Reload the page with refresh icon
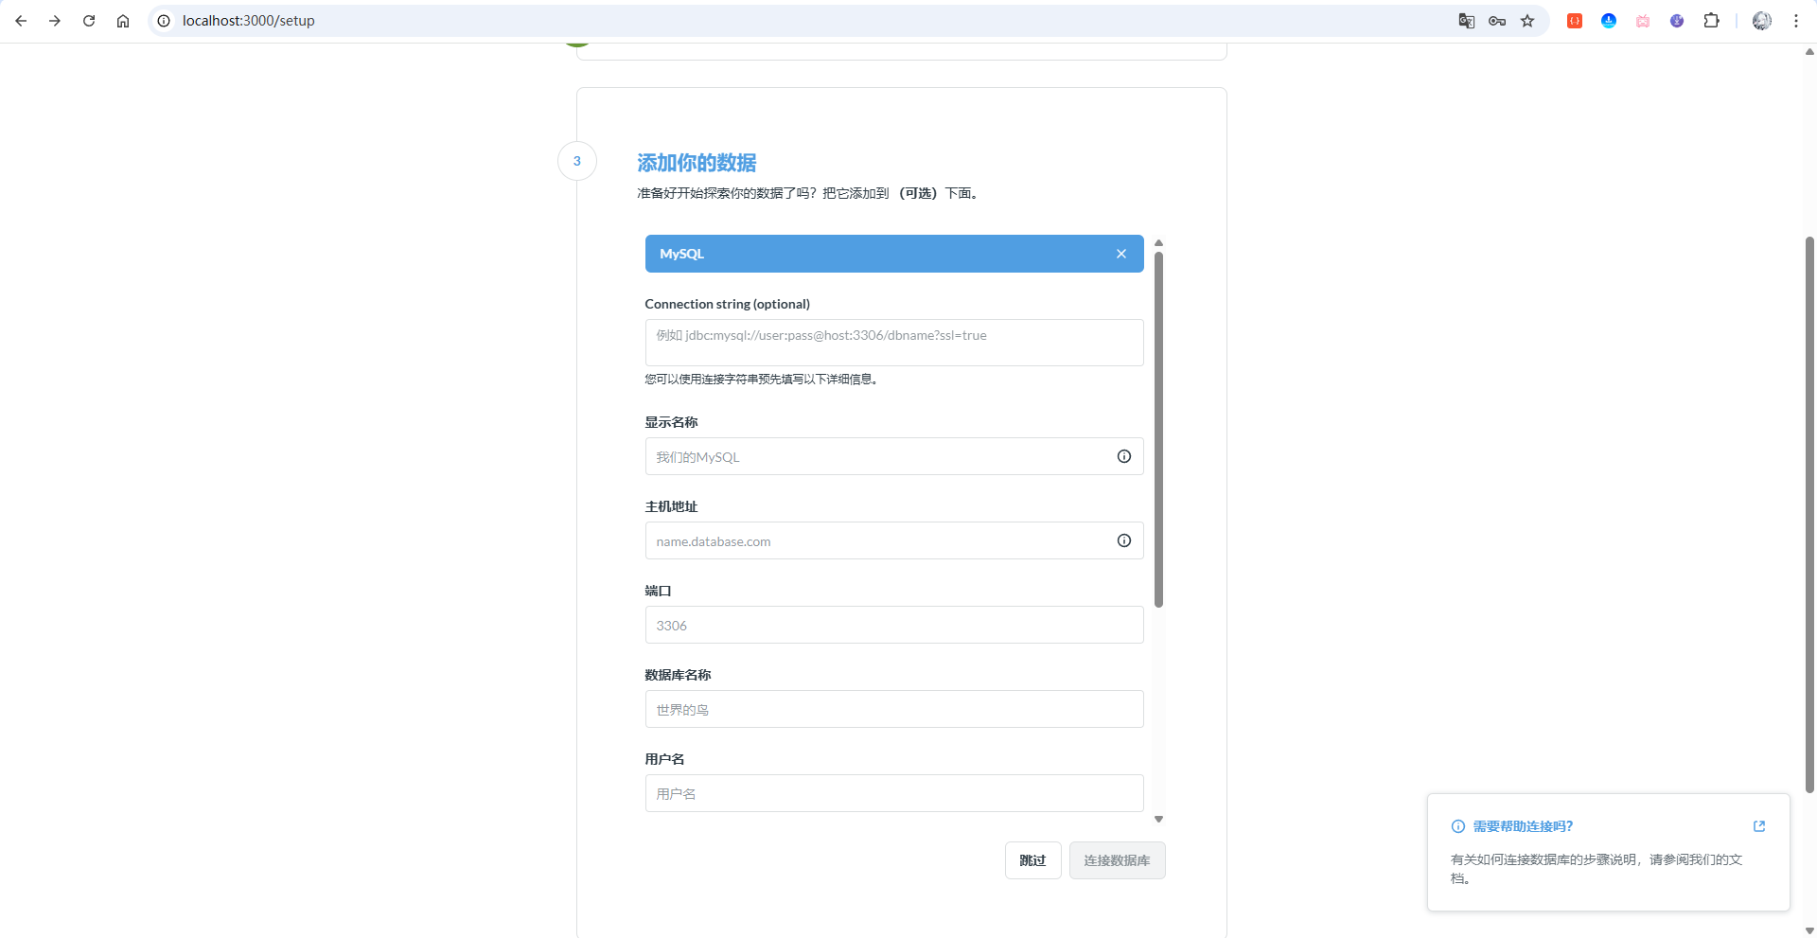This screenshot has height=938, width=1817. [x=89, y=21]
